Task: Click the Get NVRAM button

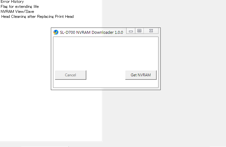Action: (x=141, y=75)
